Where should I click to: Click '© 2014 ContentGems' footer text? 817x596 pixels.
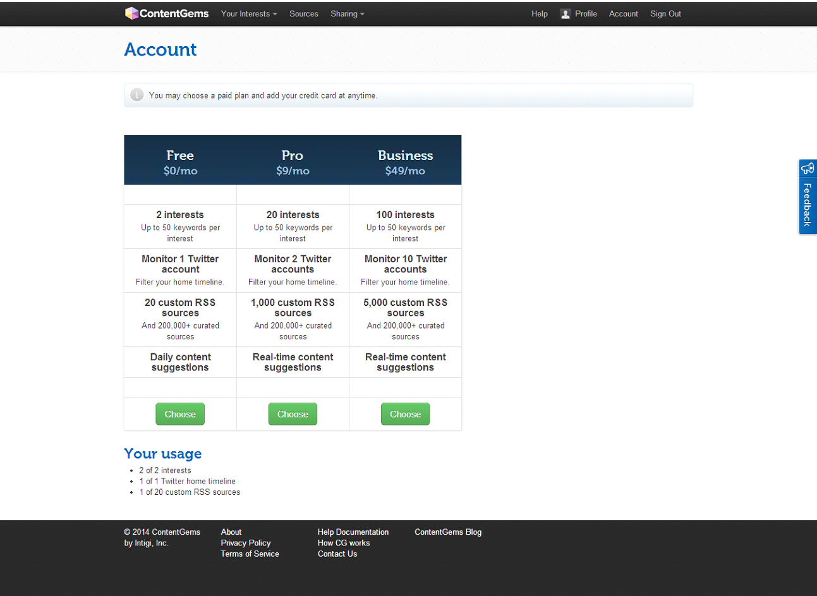pos(162,532)
